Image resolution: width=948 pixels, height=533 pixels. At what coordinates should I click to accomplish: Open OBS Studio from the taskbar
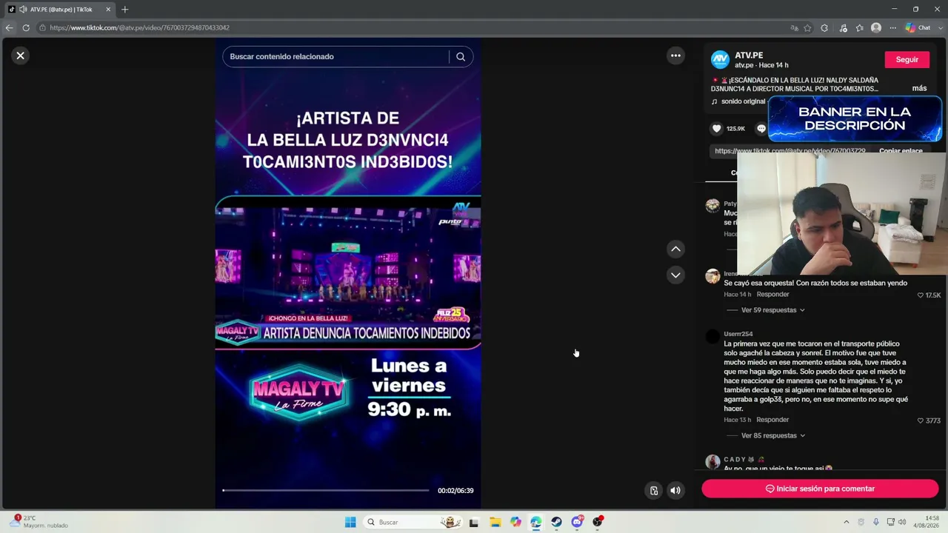click(x=598, y=522)
